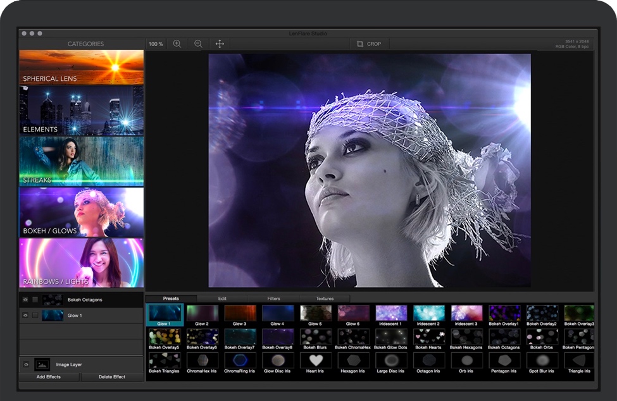The width and height of the screenshot is (617, 401).
Task: Open the 100% zoom level selector
Action: 155,44
